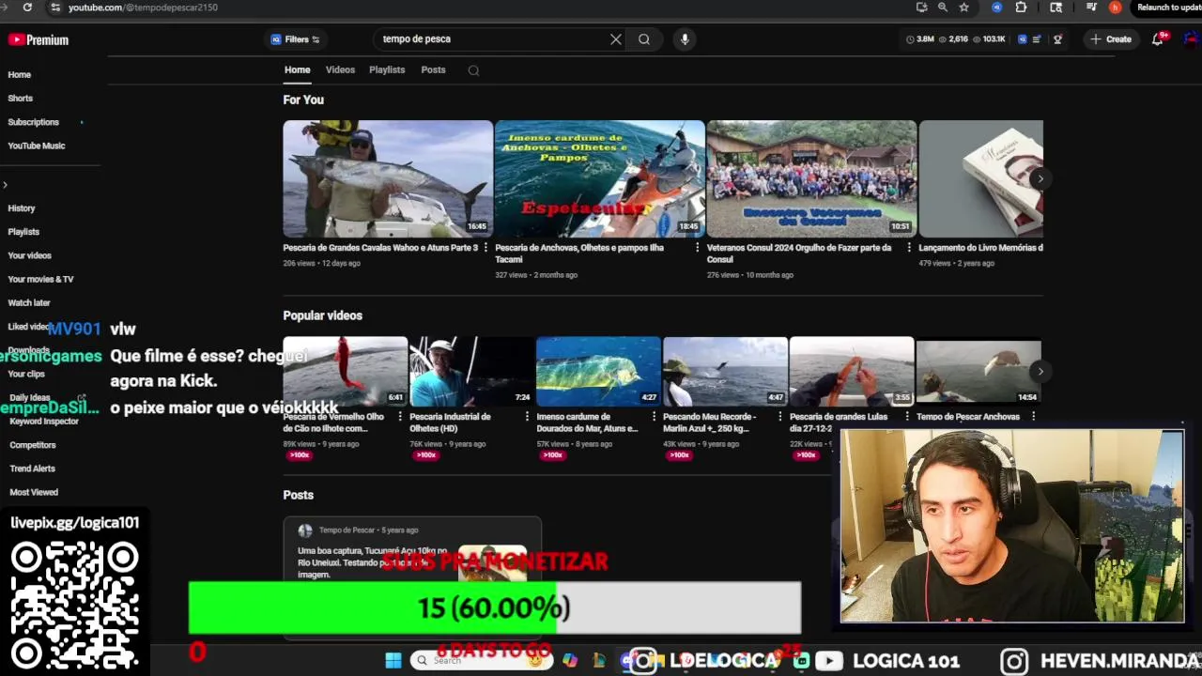Open the browser extensions puzzle icon
Viewport: 1202px width, 676px height.
(x=1022, y=8)
